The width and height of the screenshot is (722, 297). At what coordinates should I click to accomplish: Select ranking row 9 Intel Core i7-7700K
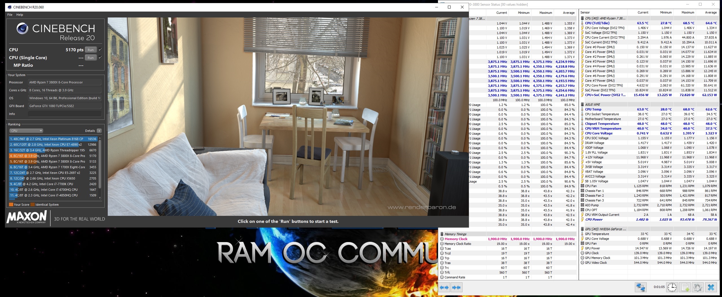coord(53,184)
